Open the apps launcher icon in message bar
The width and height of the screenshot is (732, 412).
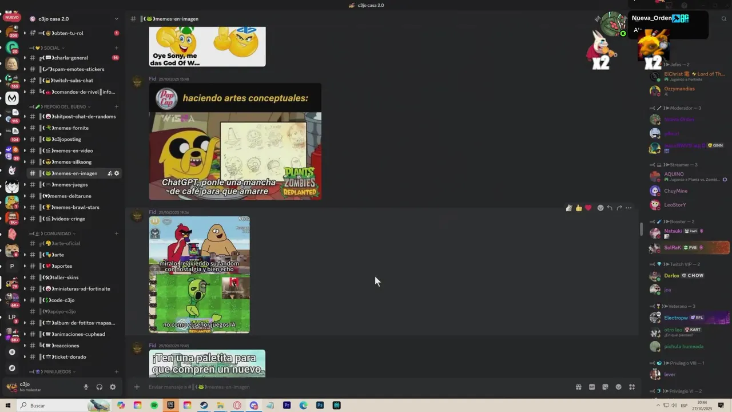pos(632,387)
